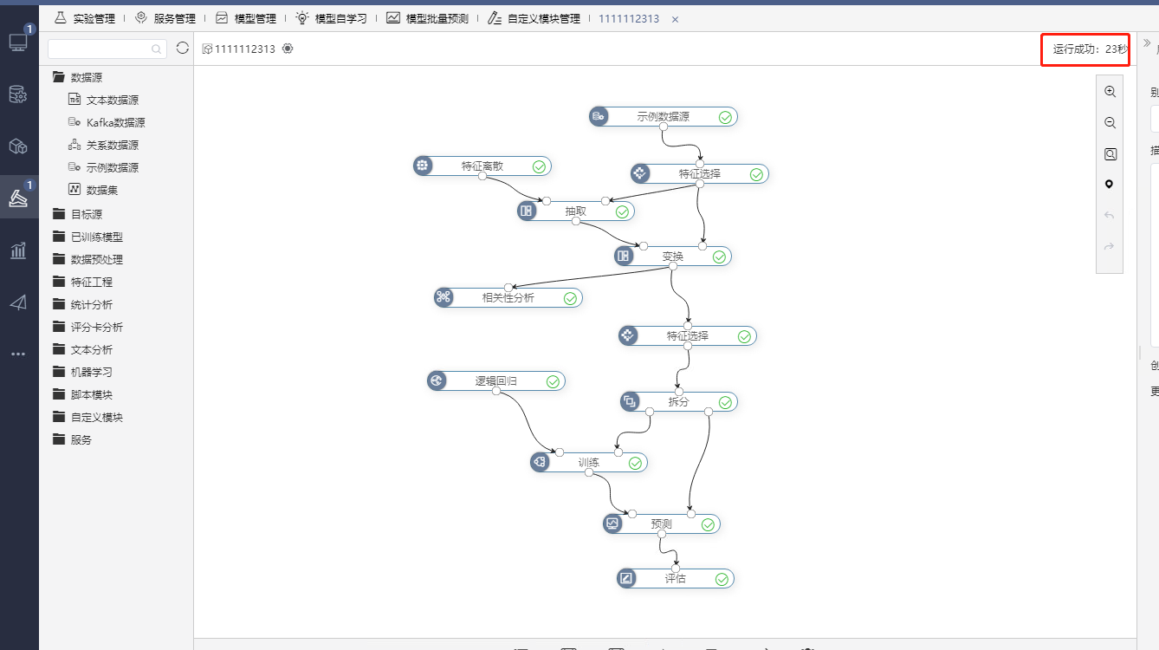Collapse the 数据源 folder

(x=77, y=77)
